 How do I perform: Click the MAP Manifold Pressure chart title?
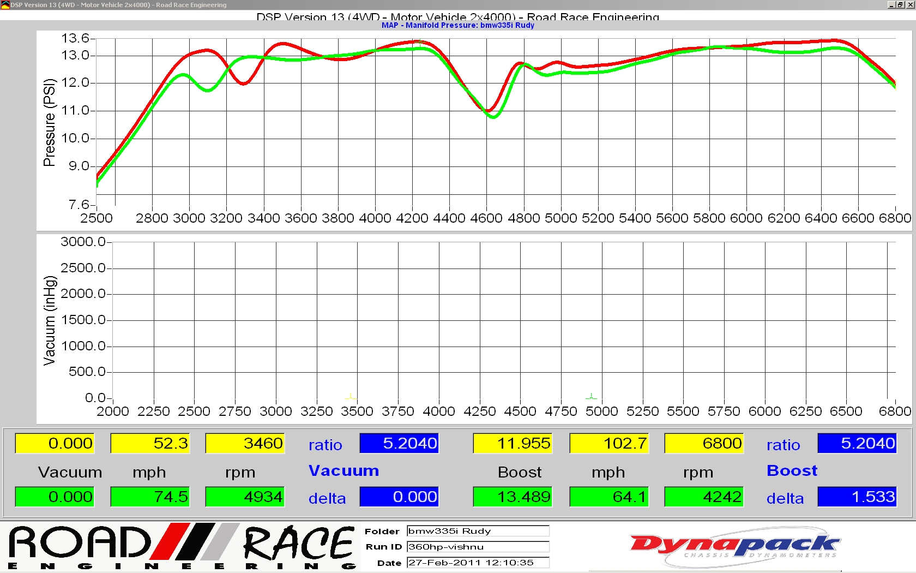pyautogui.click(x=458, y=25)
